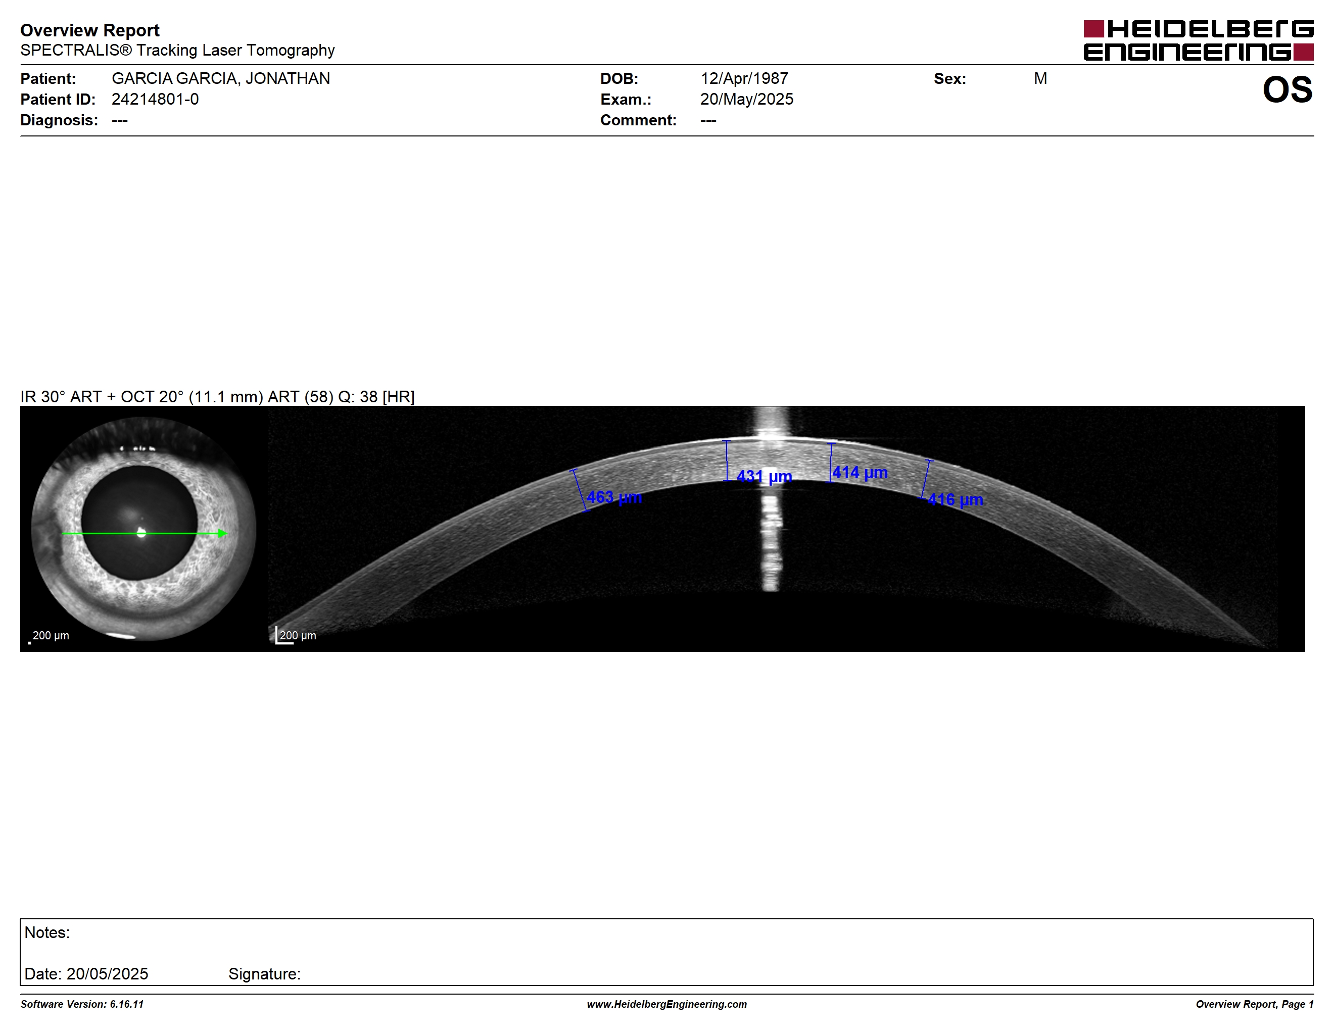Viewport: 1334px width, 1031px height.
Task: Click the IR image 200 µm scale label
Action: click(x=51, y=635)
